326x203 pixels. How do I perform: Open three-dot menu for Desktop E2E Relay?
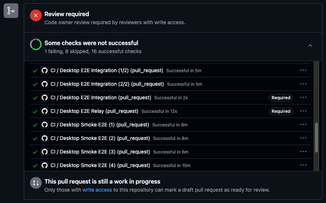(303, 111)
